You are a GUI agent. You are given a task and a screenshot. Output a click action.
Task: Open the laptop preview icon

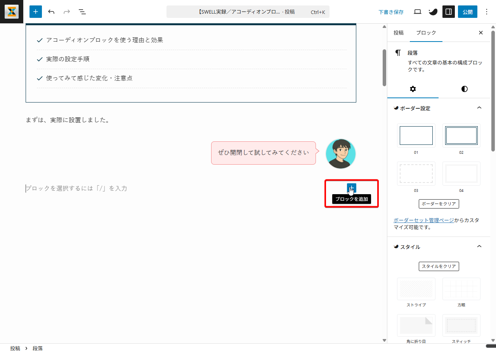[418, 12]
